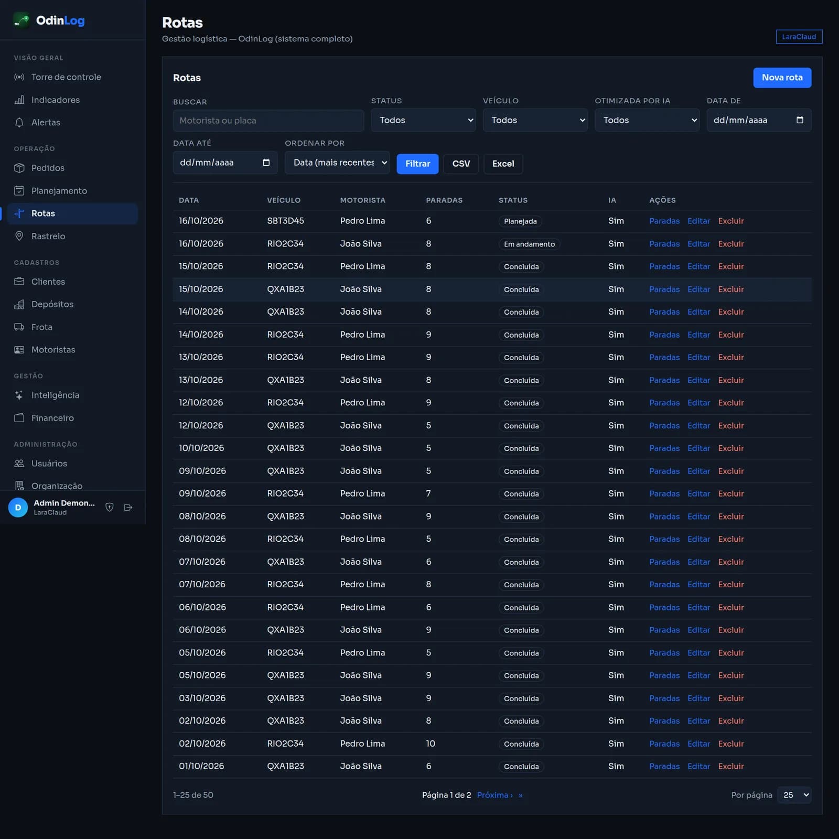This screenshot has width=839, height=839.
Task: Click the logout icon beside Admin Demon
Action: click(x=128, y=507)
